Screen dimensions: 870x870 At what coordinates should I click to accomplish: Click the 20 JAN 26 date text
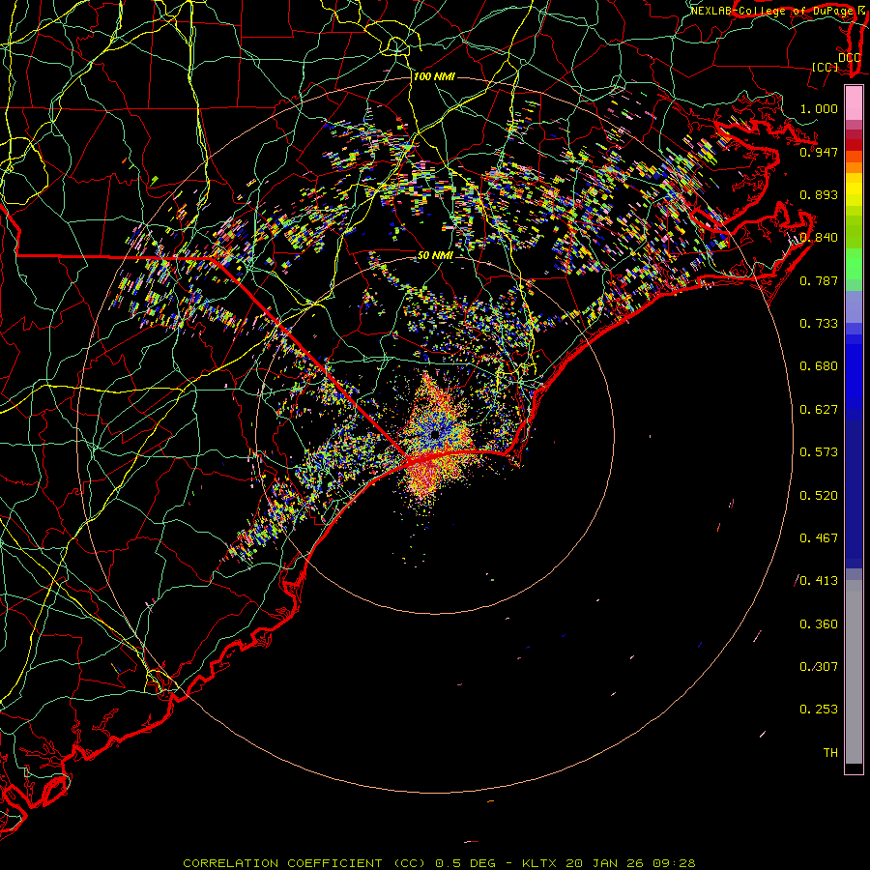pos(603,863)
